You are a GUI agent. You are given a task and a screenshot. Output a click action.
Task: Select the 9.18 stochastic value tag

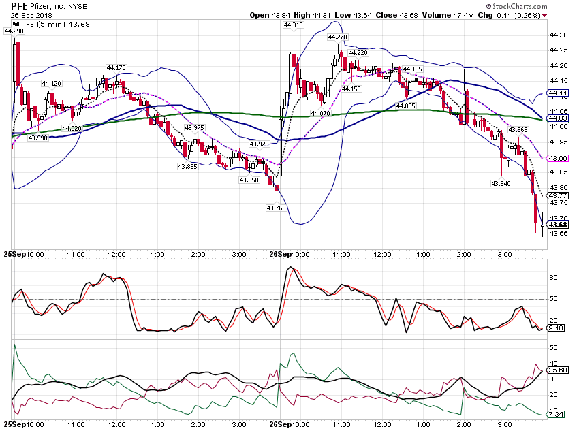point(556,328)
